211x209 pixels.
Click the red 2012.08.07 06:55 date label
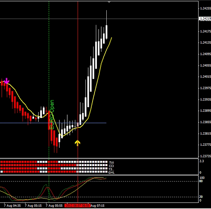[78, 206]
